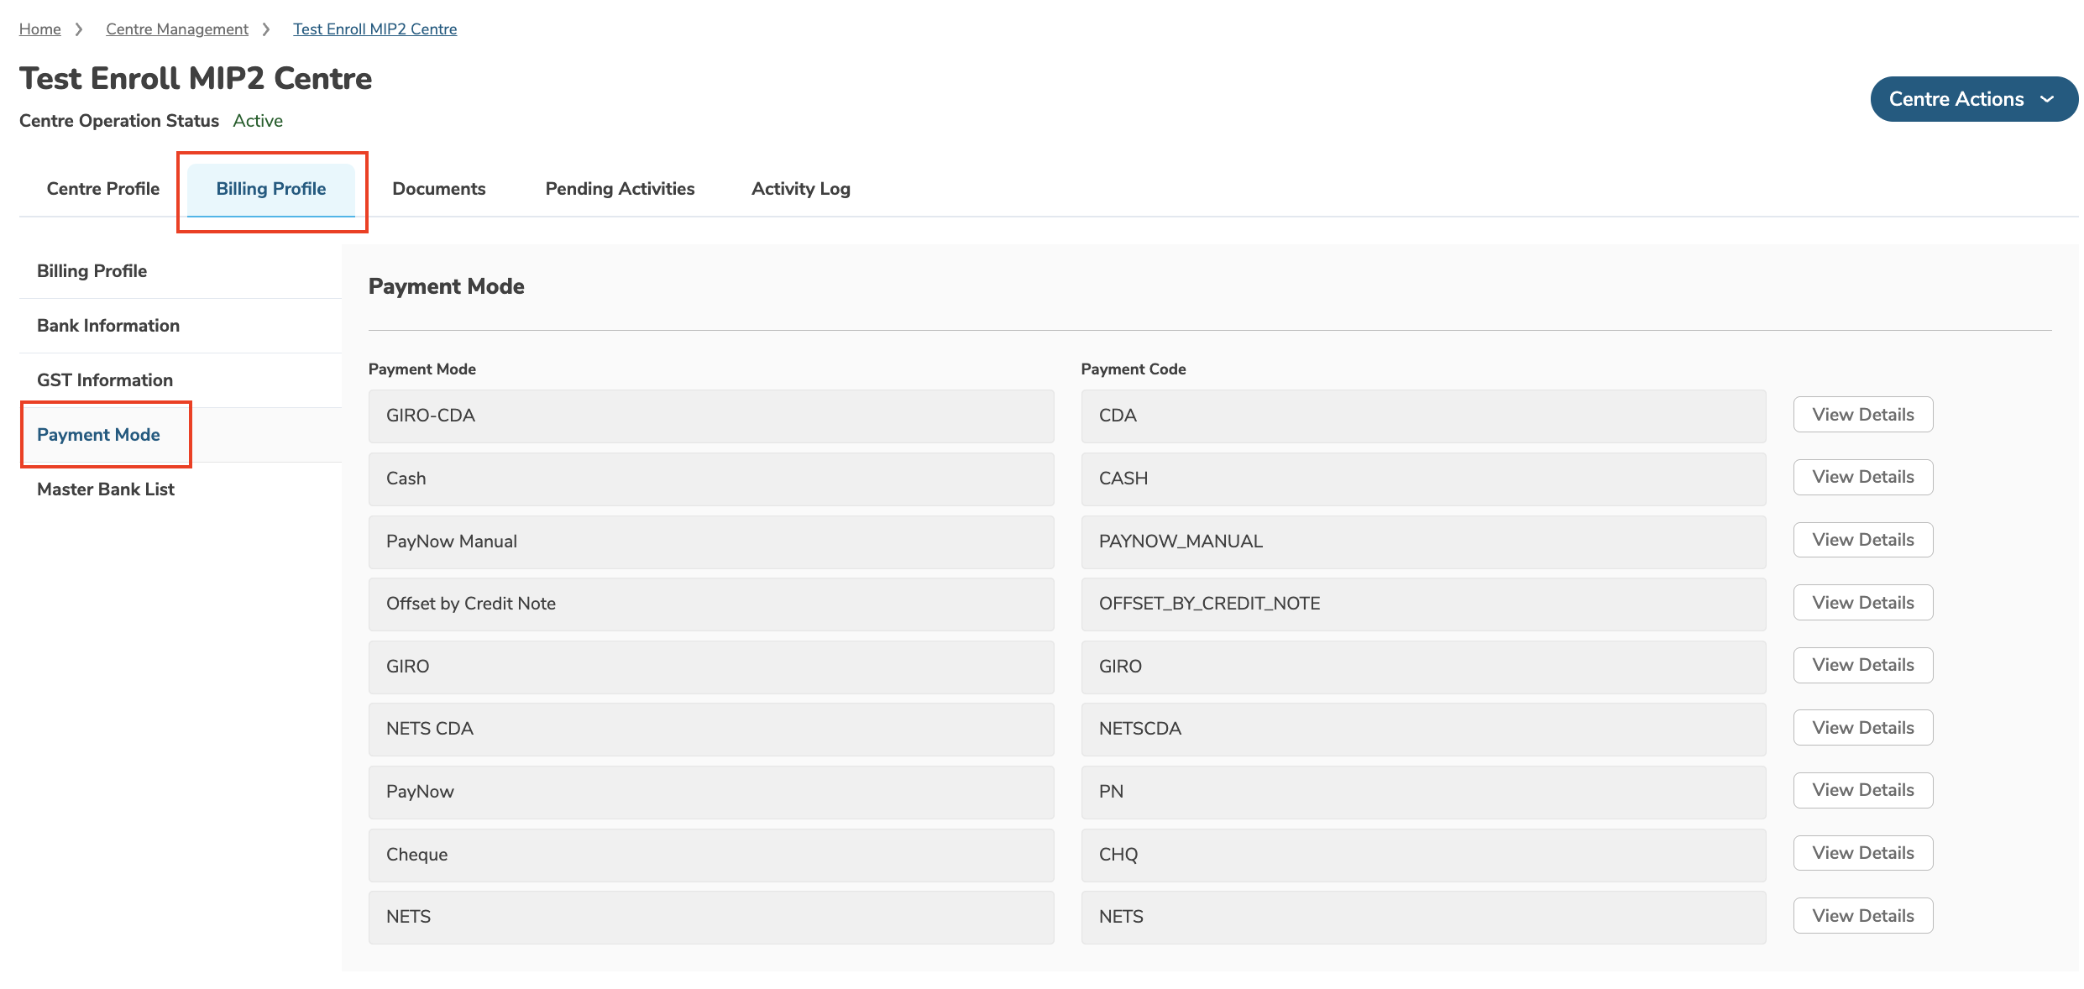Open Bank Information side menu item
Image resolution: width=2084 pixels, height=989 pixels.
click(108, 326)
